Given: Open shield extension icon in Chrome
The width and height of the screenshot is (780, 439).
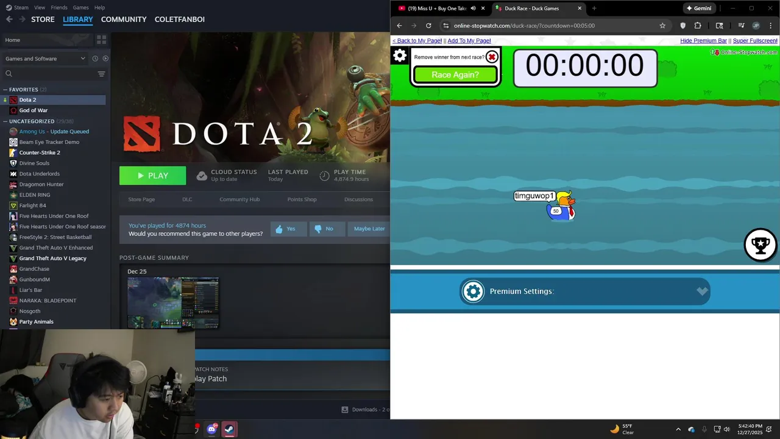Looking at the screenshot, I should (x=682, y=26).
